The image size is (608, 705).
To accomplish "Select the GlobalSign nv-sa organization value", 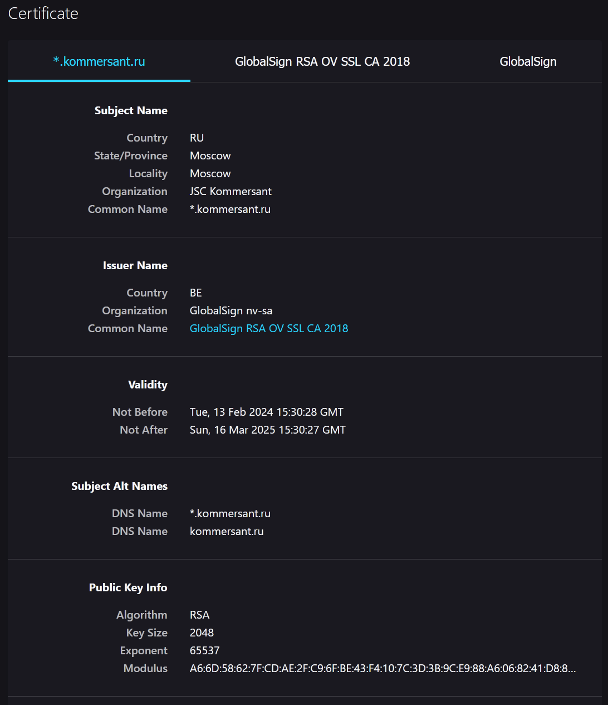I will pos(231,310).
